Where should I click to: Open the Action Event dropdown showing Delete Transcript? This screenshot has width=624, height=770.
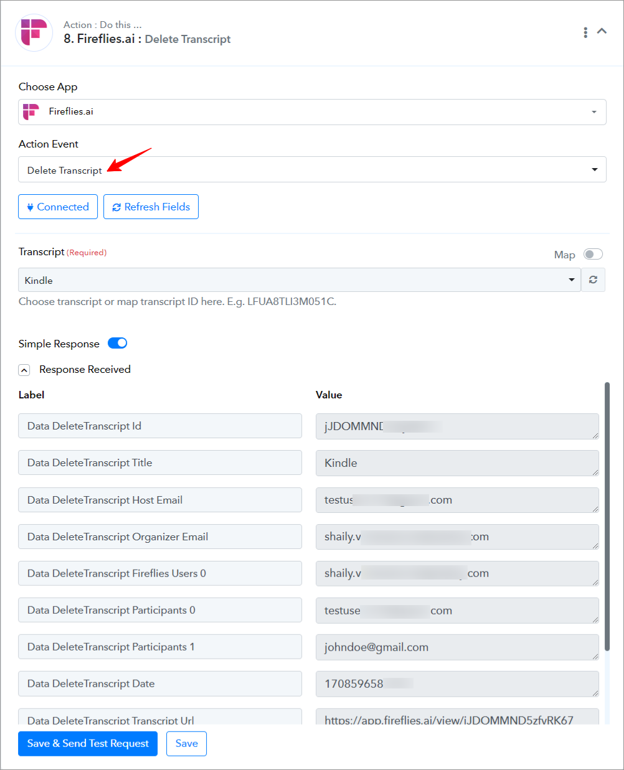click(312, 169)
